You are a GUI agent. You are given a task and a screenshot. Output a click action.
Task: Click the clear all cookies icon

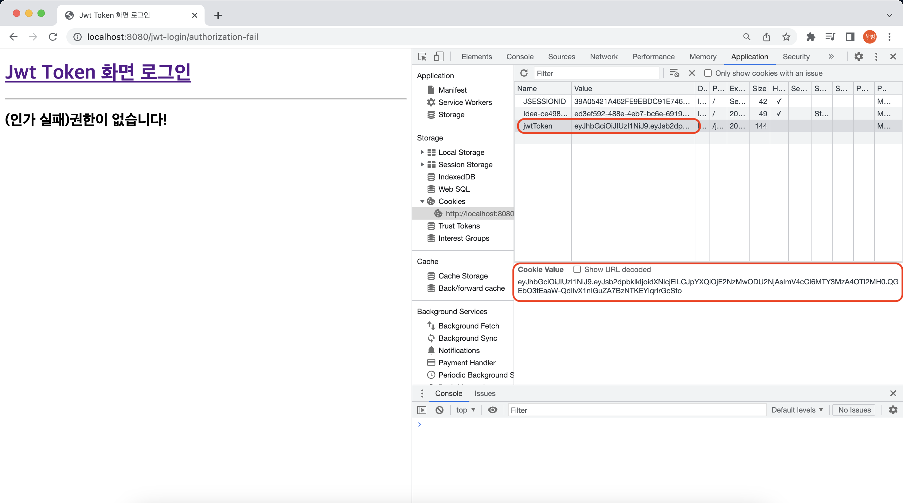point(674,73)
